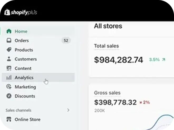Click the Orders inbox icon
Image resolution: width=174 pixels, height=130 pixels.
tap(9, 41)
